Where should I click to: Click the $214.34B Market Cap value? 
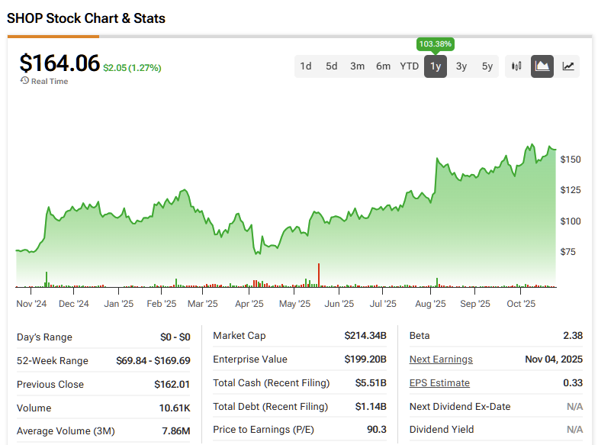coord(365,336)
